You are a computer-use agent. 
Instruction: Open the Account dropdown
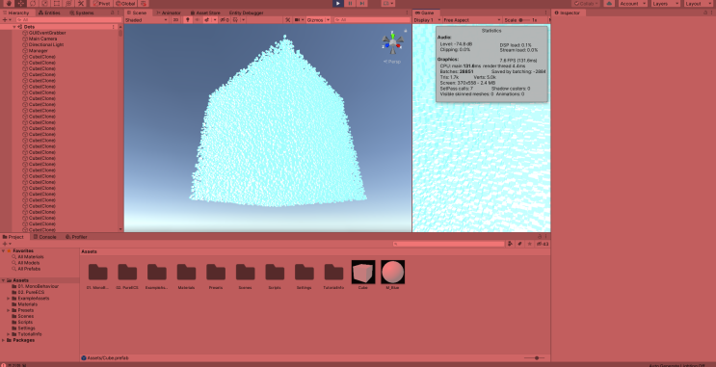click(632, 3)
